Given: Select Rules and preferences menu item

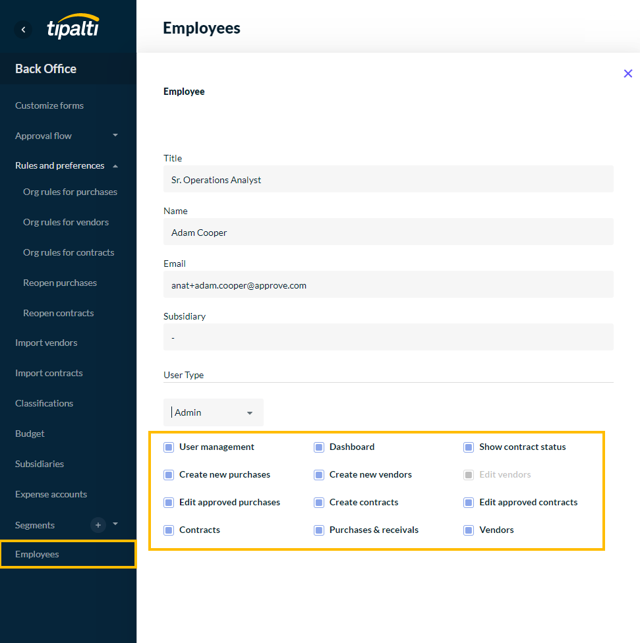Looking at the screenshot, I should pos(60,165).
